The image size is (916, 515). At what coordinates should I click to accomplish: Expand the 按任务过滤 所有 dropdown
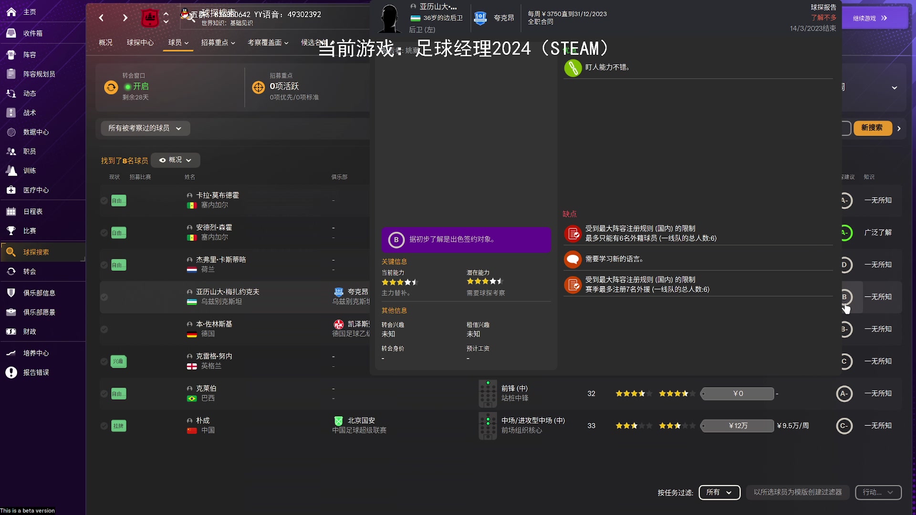719,493
